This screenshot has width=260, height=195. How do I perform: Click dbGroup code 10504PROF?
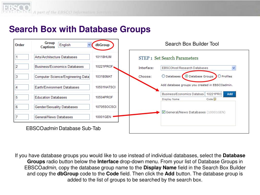click(x=104, y=97)
